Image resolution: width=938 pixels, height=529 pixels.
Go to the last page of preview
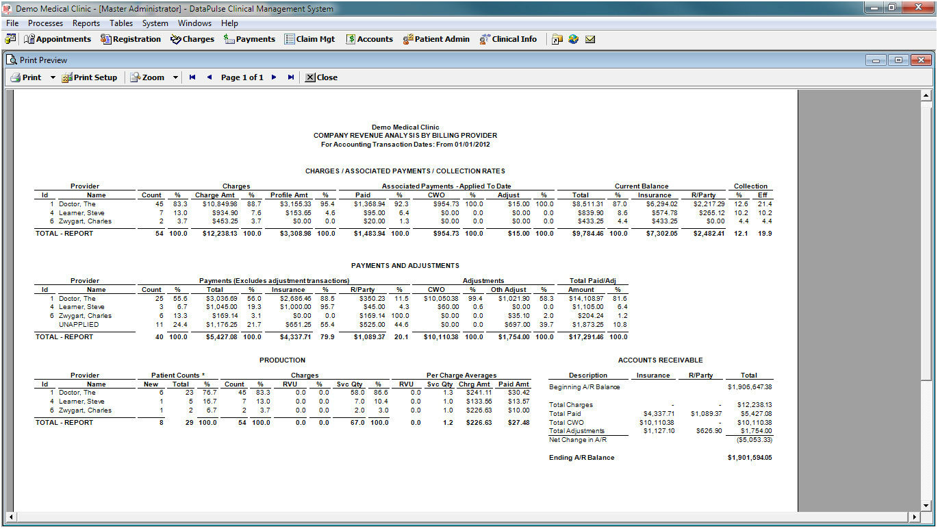click(291, 77)
